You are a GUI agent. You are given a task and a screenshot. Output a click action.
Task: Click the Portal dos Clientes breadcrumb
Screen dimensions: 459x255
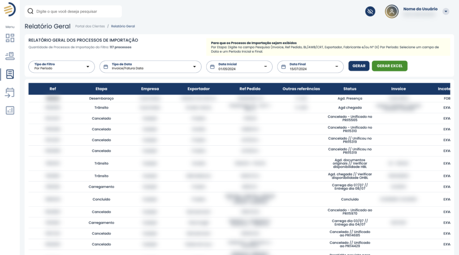[90, 26]
